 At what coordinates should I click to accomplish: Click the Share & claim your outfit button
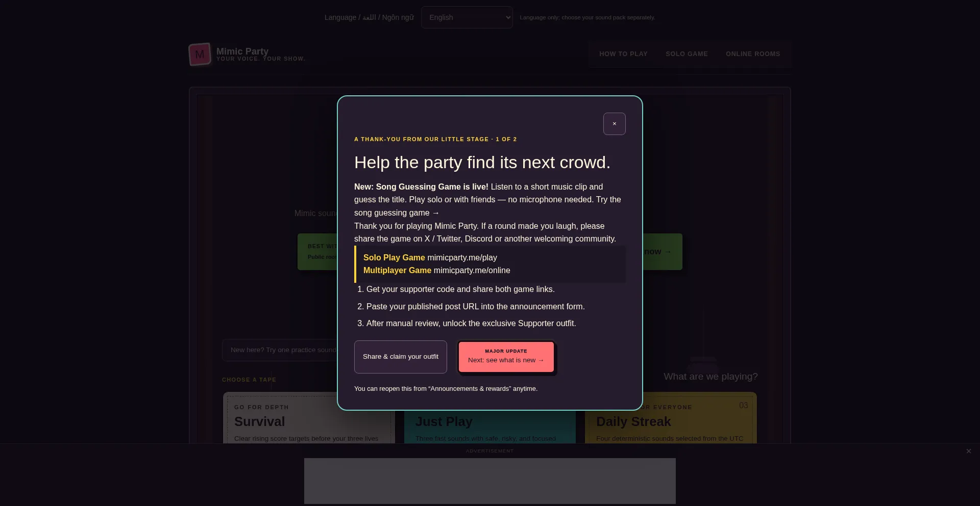click(401, 357)
